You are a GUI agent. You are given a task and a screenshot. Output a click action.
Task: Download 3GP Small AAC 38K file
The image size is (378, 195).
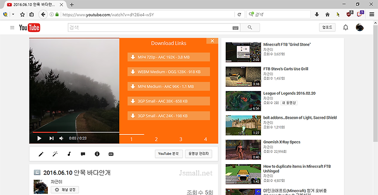(169, 101)
